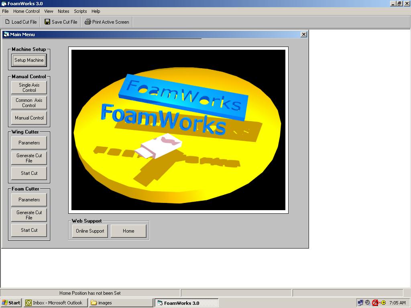Click the network status icon in the tray
411x308 pixels.
[360, 302]
